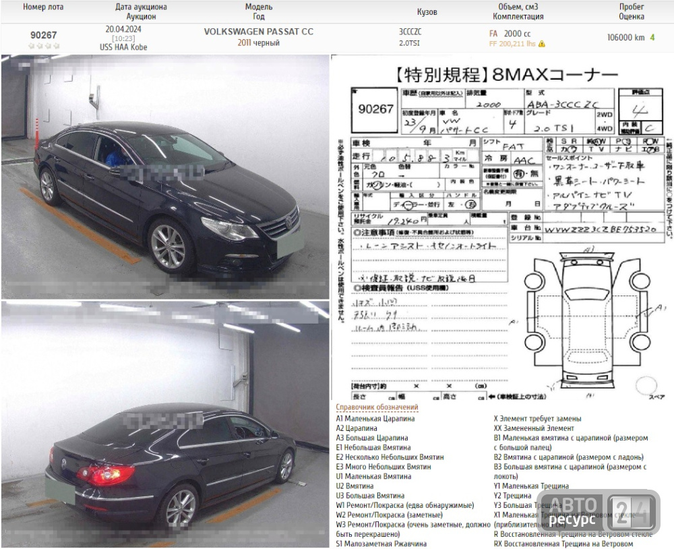Click the E1 Небольшая Вмятина legend entry
This screenshot has height=549, width=674.
coord(373,447)
